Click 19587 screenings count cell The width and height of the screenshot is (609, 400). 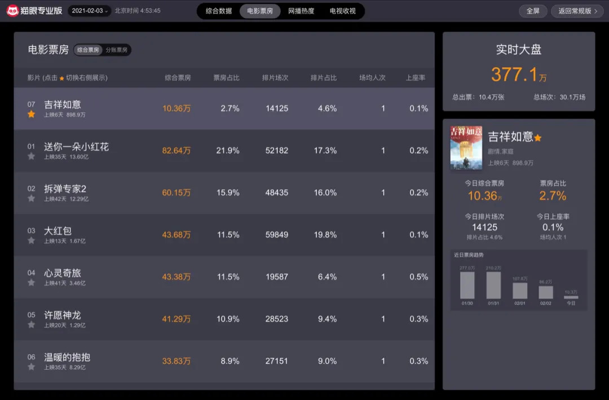pyautogui.click(x=277, y=277)
